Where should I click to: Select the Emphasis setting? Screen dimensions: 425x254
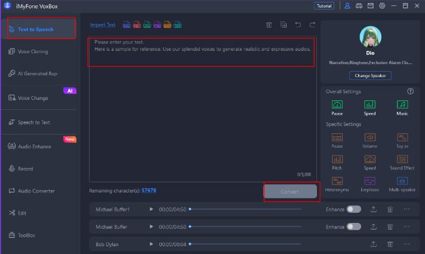tap(369, 184)
